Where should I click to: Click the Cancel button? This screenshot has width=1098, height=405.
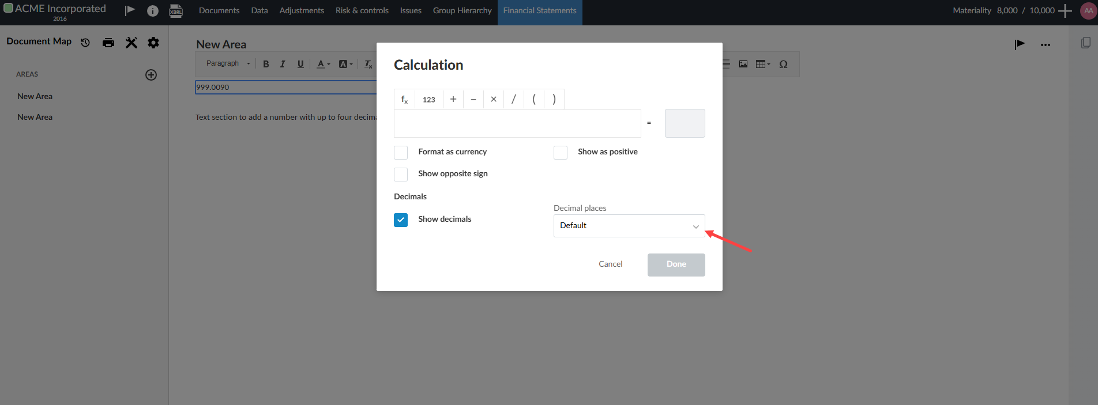[610, 264]
